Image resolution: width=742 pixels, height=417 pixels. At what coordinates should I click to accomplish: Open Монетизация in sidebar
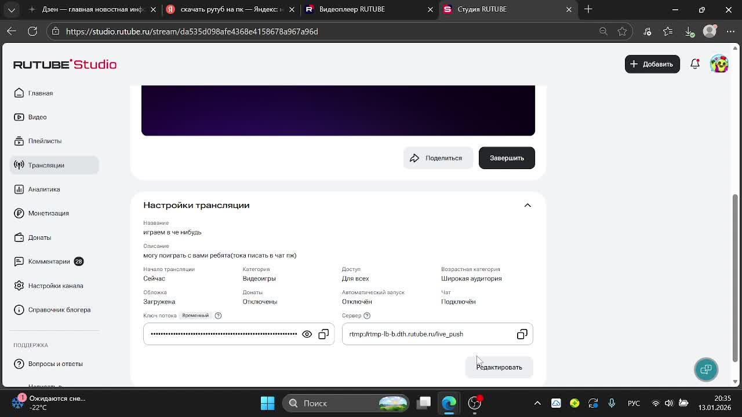(54, 213)
